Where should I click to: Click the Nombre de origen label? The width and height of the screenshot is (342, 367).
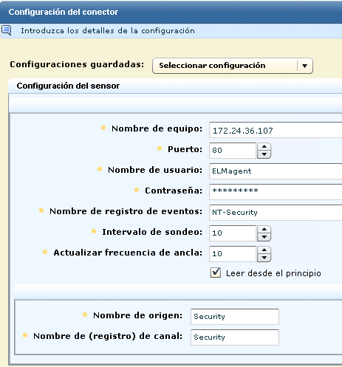point(138,315)
